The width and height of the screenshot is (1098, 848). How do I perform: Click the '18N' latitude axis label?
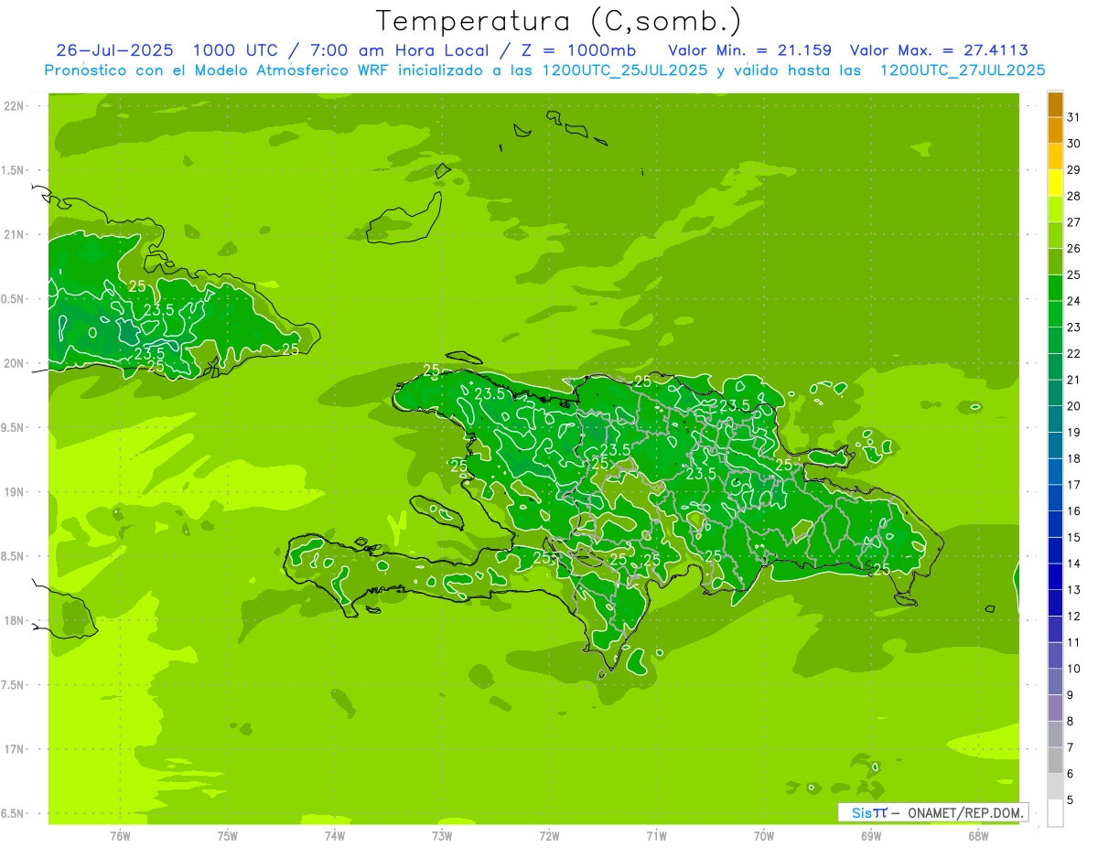coord(15,620)
